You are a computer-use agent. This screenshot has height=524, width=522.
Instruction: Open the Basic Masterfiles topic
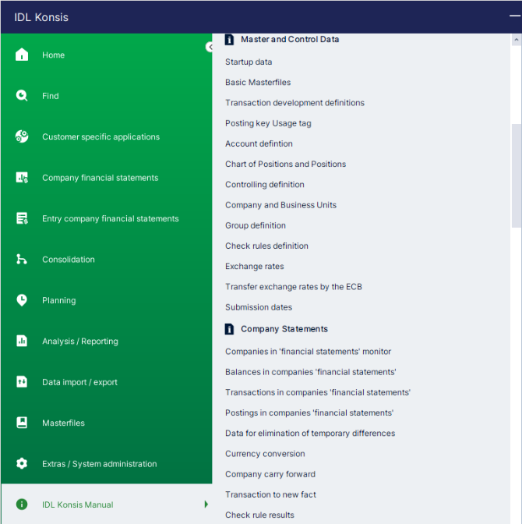click(x=258, y=82)
